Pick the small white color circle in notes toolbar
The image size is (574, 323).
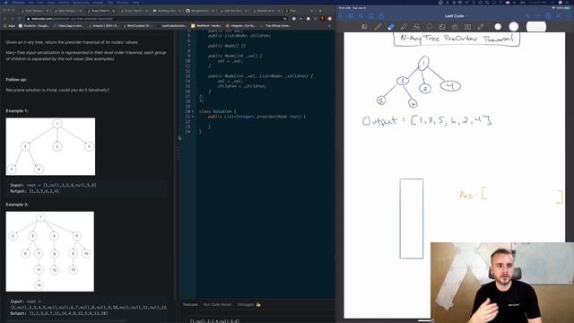click(x=498, y=26)
